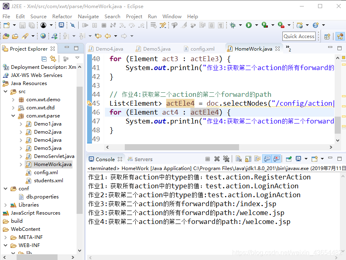Collapse the src folder in Project Explorer
This screenshot has width=346, height=260.
[x=6, y=91]
